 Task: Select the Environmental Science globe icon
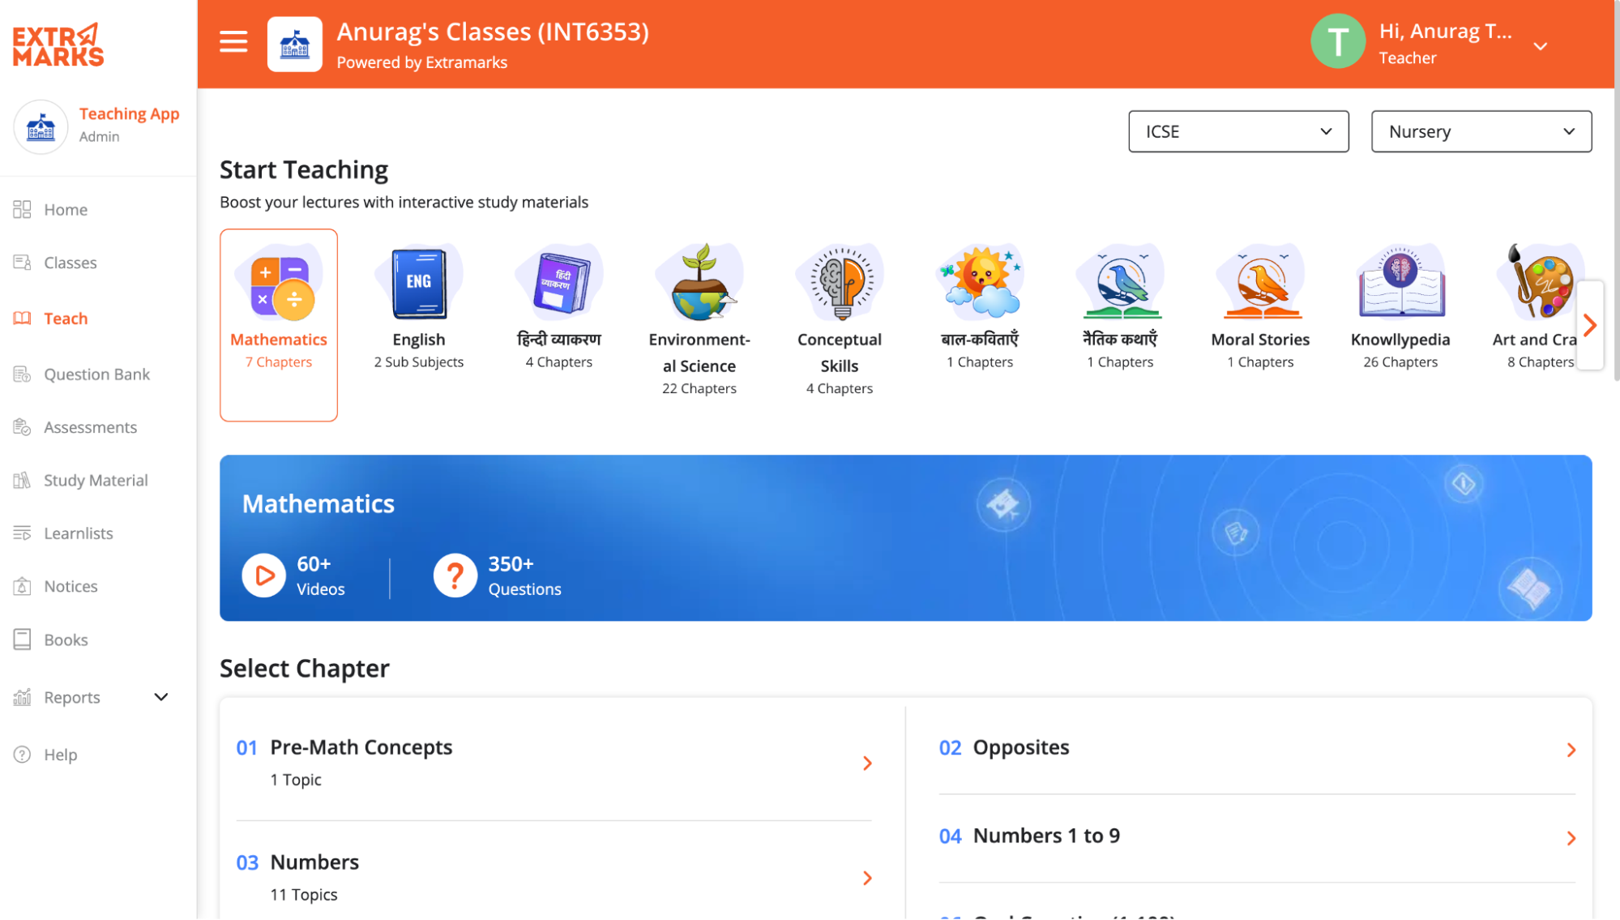[x=699, y=282]
